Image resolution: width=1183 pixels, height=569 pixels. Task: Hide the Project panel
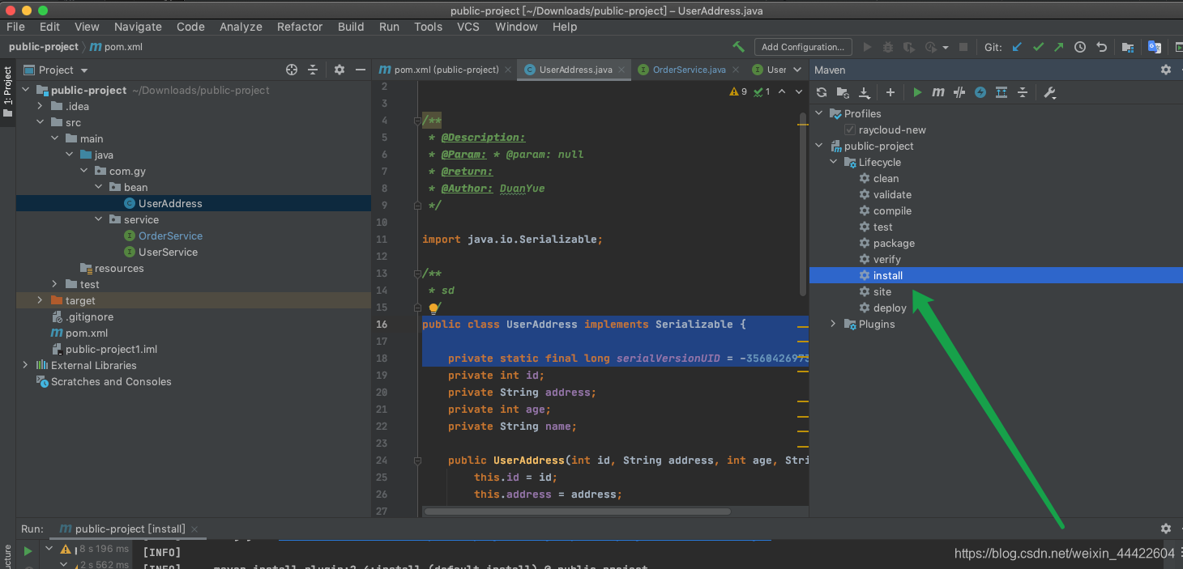tap(360, 70)
